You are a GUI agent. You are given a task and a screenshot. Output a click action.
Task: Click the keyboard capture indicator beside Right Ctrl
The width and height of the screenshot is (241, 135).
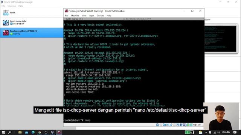coord(191,125)
